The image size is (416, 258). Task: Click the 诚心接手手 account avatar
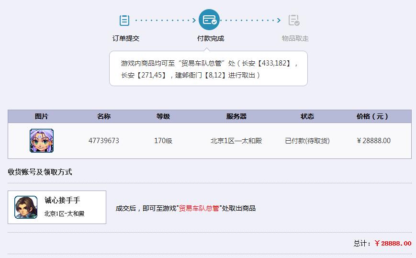coord(26,207)
